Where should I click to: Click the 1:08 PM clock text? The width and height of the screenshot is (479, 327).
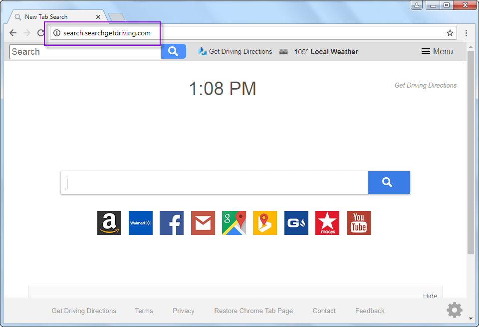click(x=223, y=89)
